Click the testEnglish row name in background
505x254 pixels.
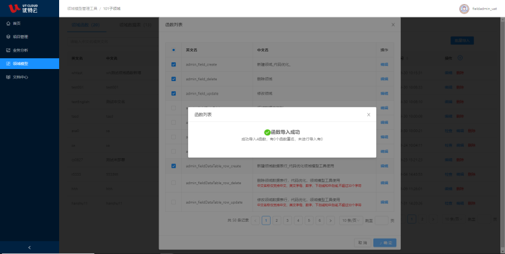(x=81, y=102)
